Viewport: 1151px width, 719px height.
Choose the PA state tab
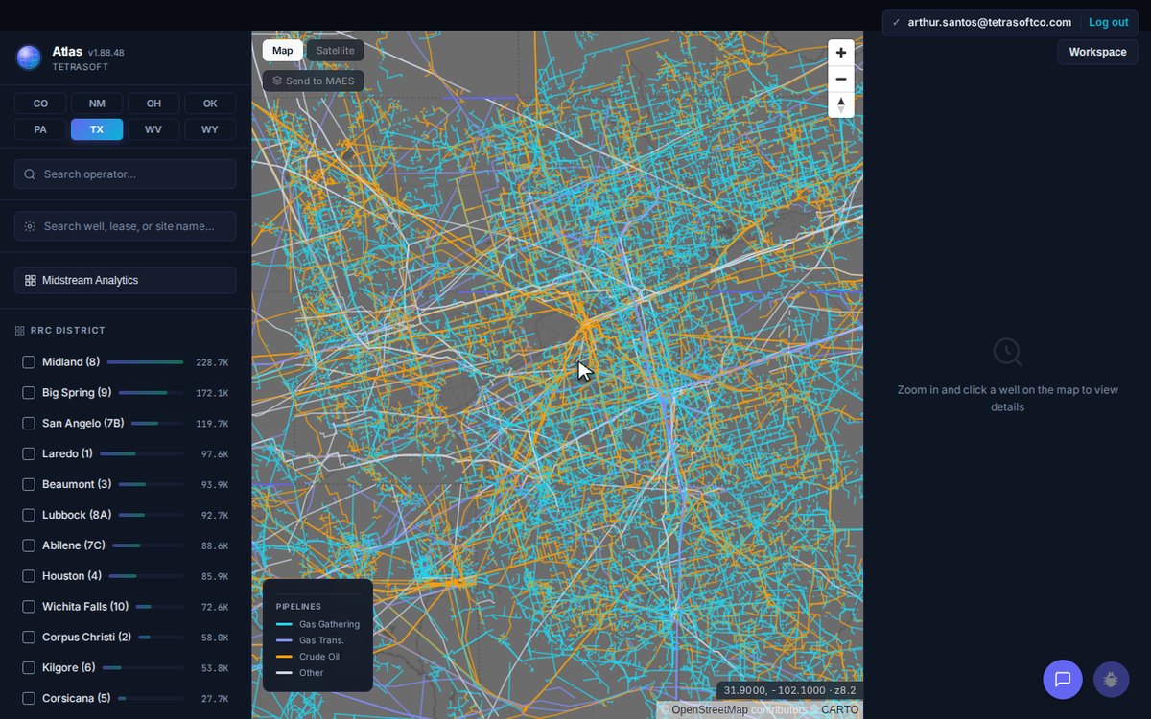pos(40,129)
